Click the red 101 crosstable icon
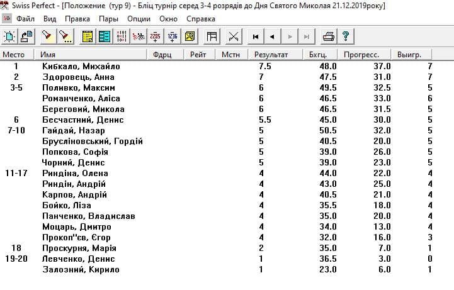 tap(122, 36)
